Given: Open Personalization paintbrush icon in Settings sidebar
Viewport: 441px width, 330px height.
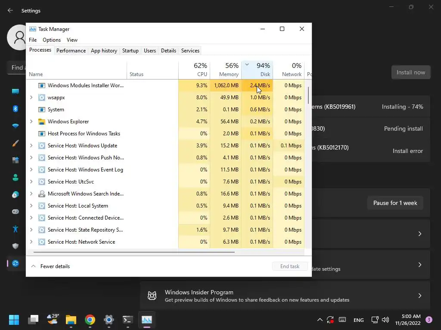Looking at the screenshot, I should (x=16, y=143).
